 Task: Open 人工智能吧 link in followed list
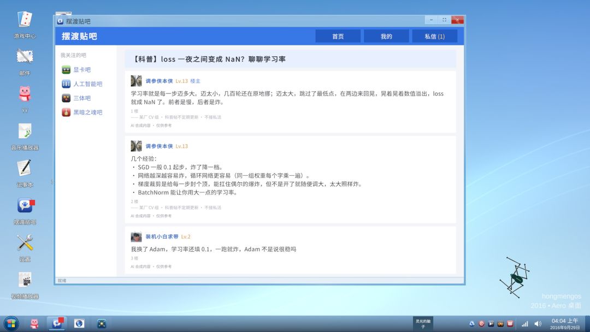click(x=87, y=84)
